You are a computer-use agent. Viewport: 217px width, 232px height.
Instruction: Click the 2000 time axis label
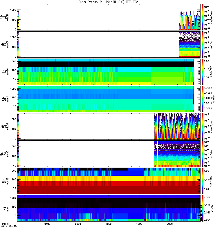170,224
